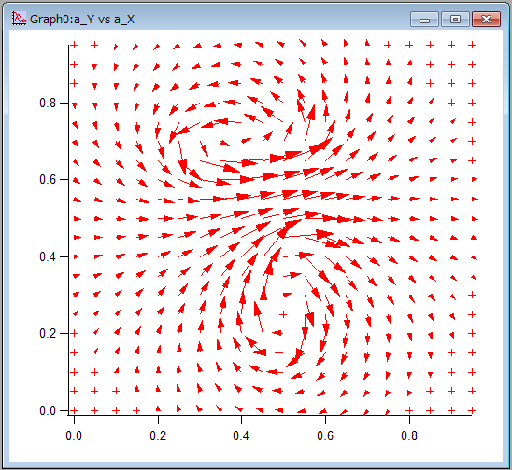Click the 0.0 label on horizontal axis

[x=74, y=435]
